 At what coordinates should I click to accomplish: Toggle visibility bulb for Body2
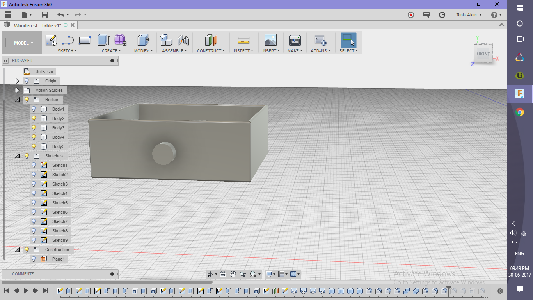[34, 118]
